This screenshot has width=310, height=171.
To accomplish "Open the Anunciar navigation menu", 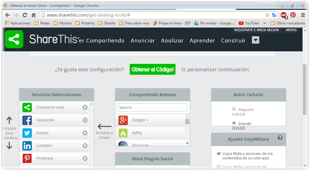I will [143, 41].
